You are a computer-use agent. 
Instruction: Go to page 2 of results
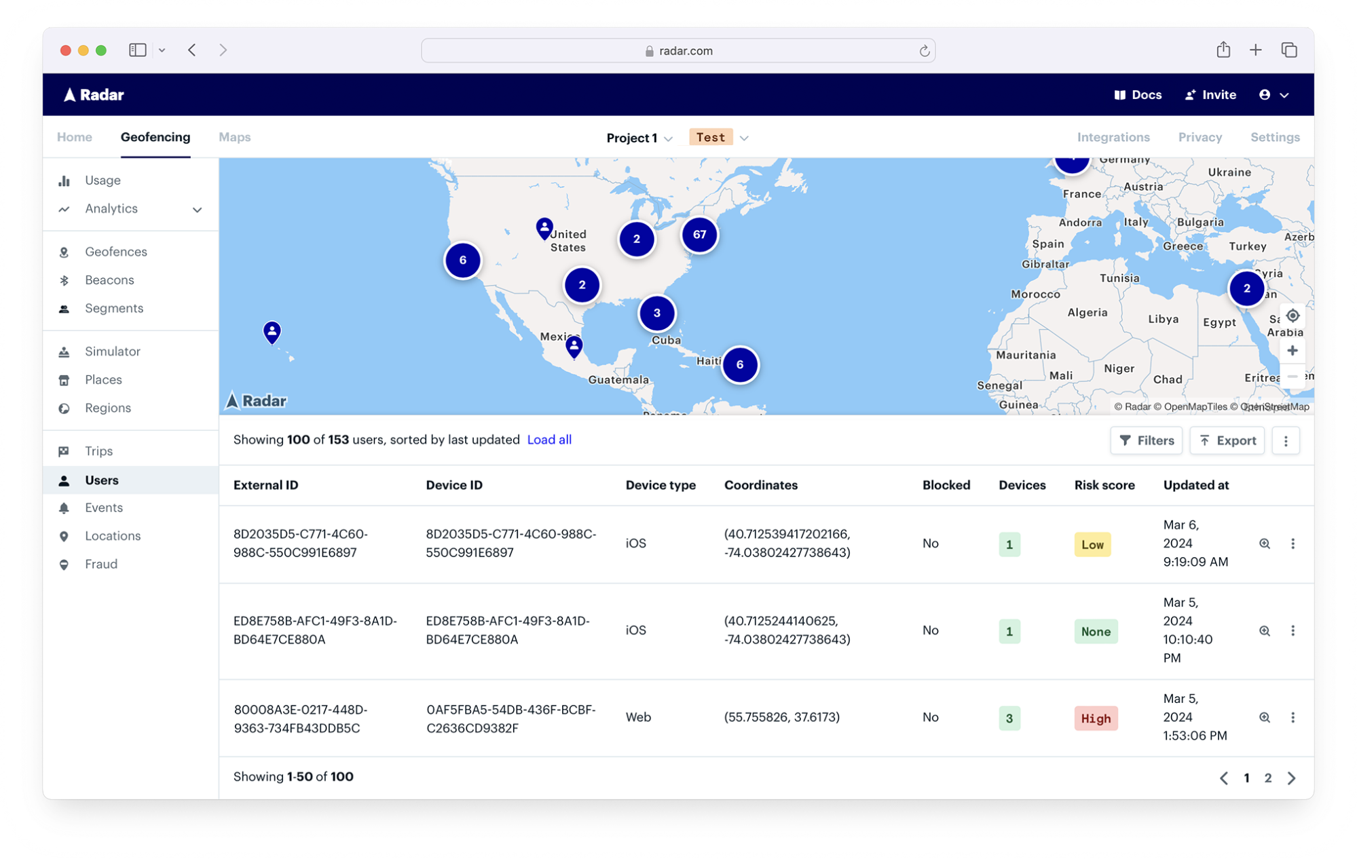click(x=1267, y=778)
